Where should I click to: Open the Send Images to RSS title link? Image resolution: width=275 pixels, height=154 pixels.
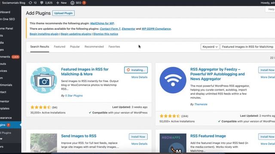[x=79, y=136]
